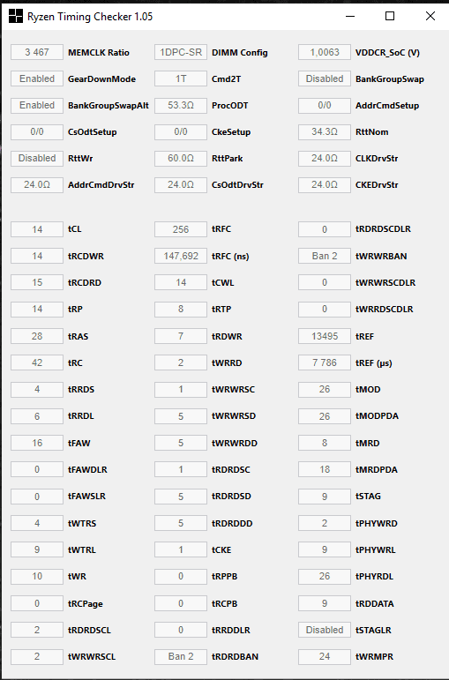449x680 pixels.
Task: Click the Cmd2T value box
Action: (181, 78)
